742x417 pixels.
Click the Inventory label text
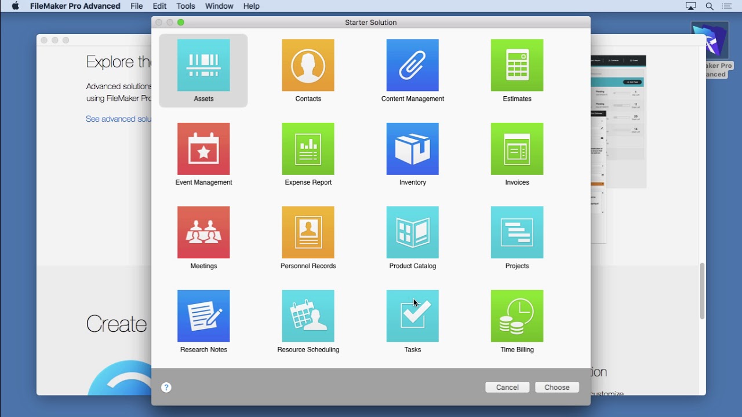point(413,182)
